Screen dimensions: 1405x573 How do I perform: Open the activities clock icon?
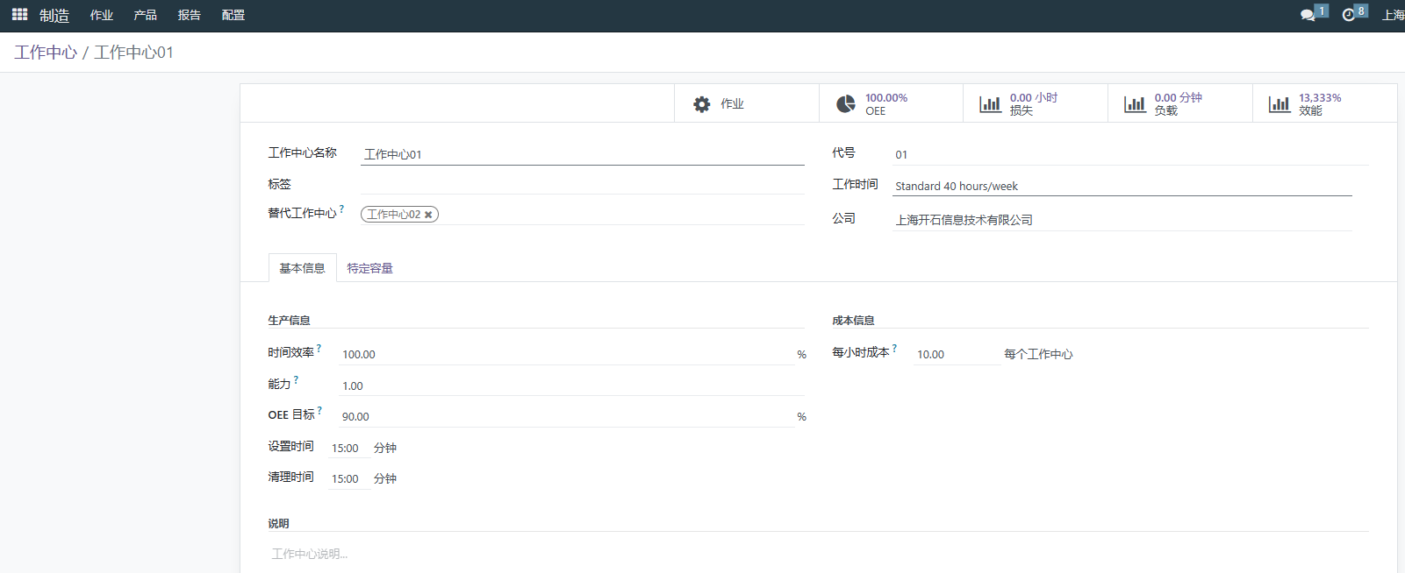[1349, 15]
